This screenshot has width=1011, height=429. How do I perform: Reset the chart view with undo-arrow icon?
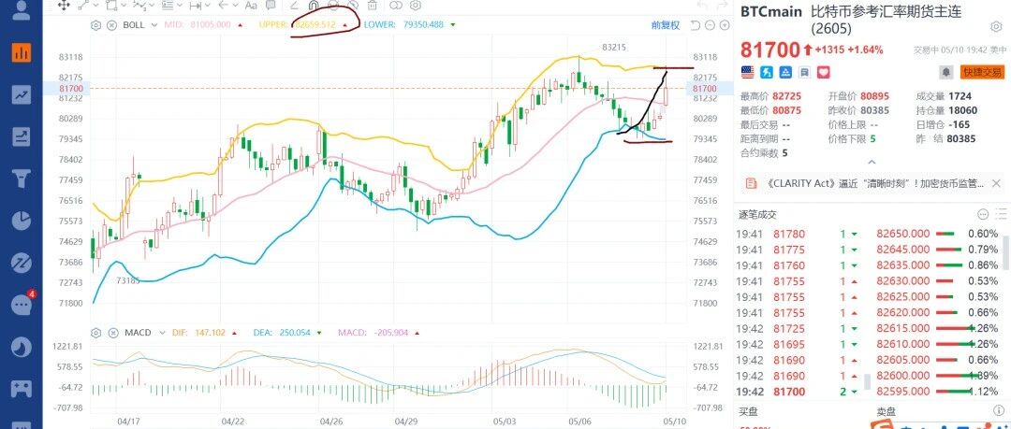click(x=695, y=26)
